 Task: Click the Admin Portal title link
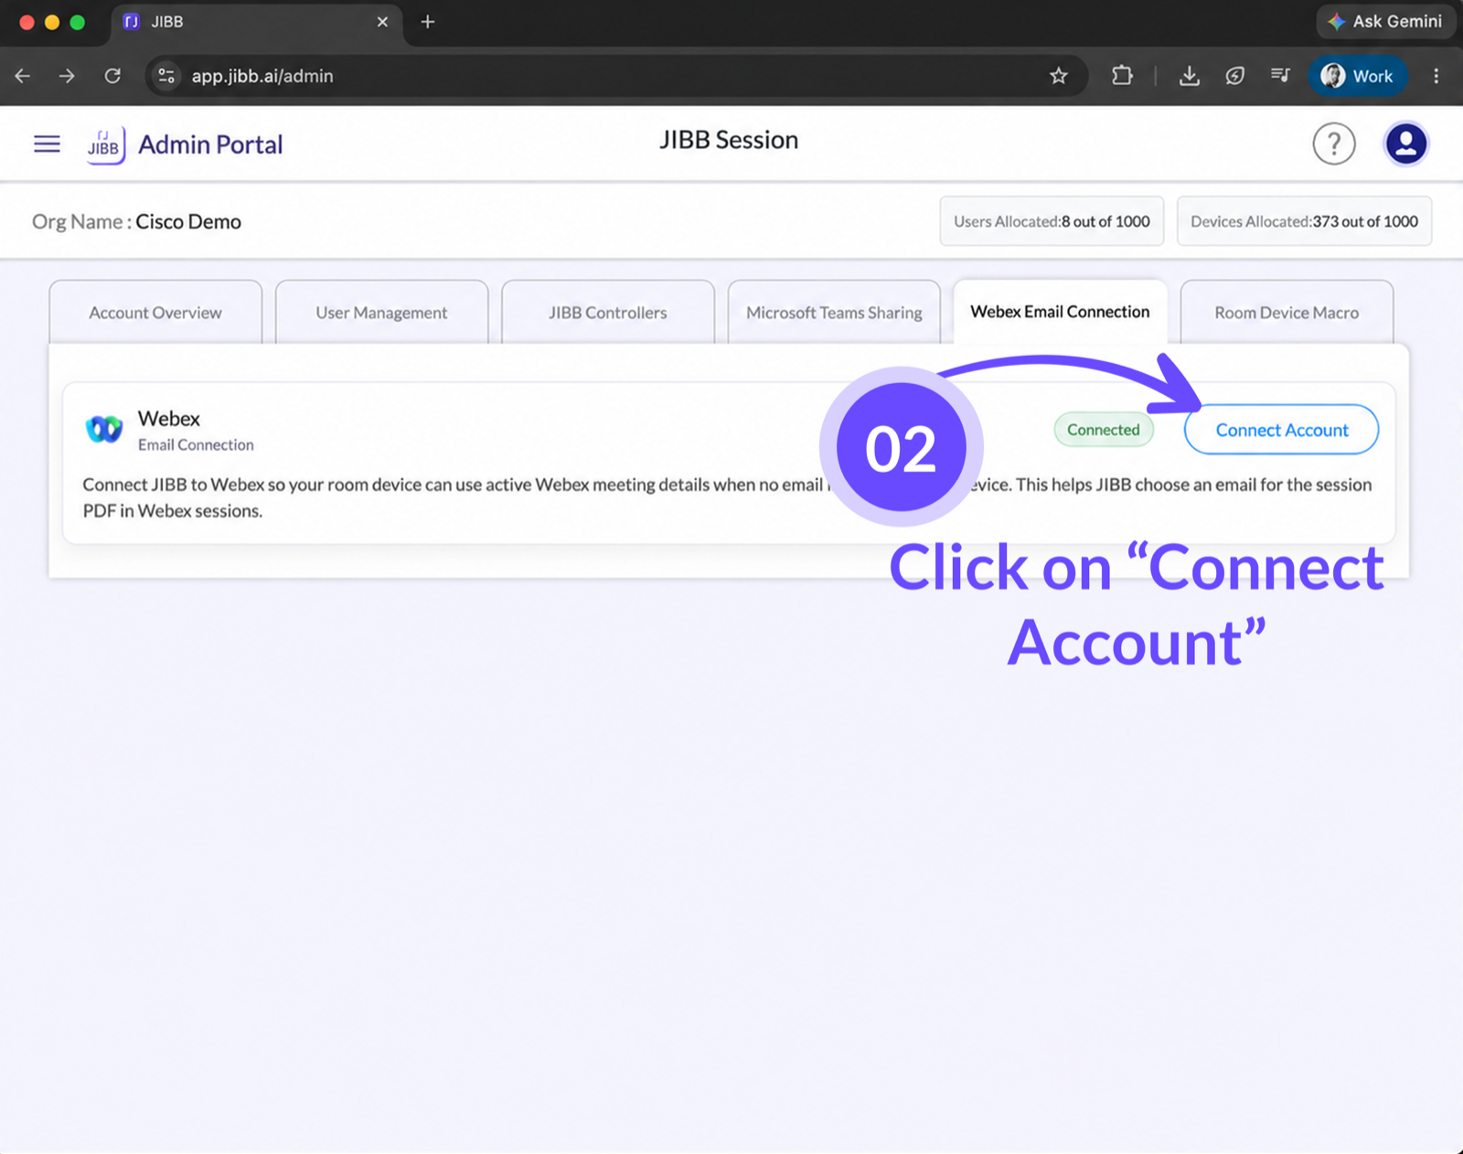(210, 144)
